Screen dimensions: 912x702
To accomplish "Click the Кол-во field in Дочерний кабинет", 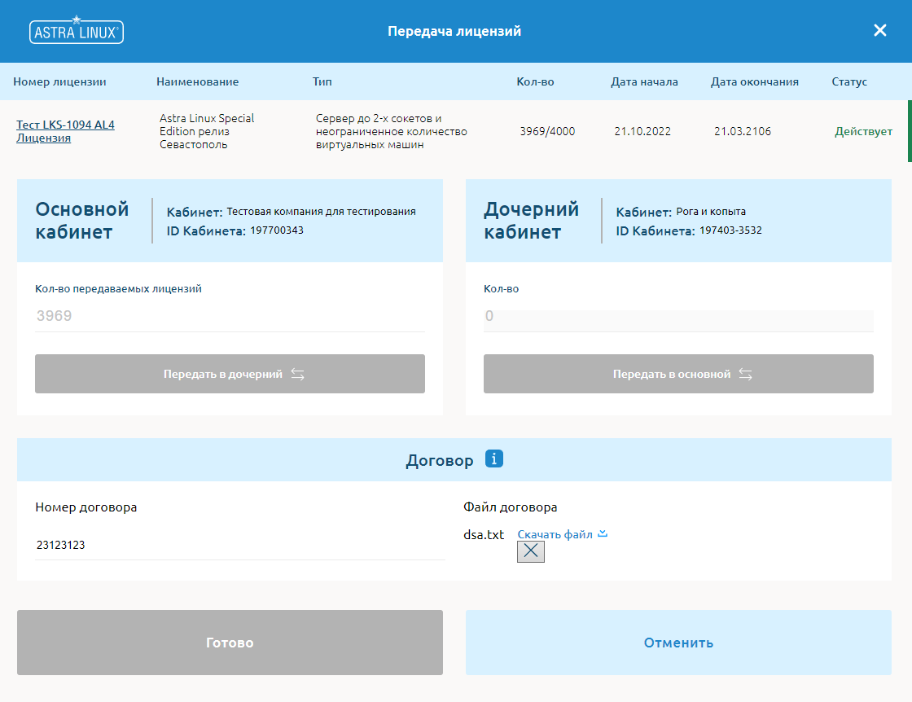I will click(677, 316).
